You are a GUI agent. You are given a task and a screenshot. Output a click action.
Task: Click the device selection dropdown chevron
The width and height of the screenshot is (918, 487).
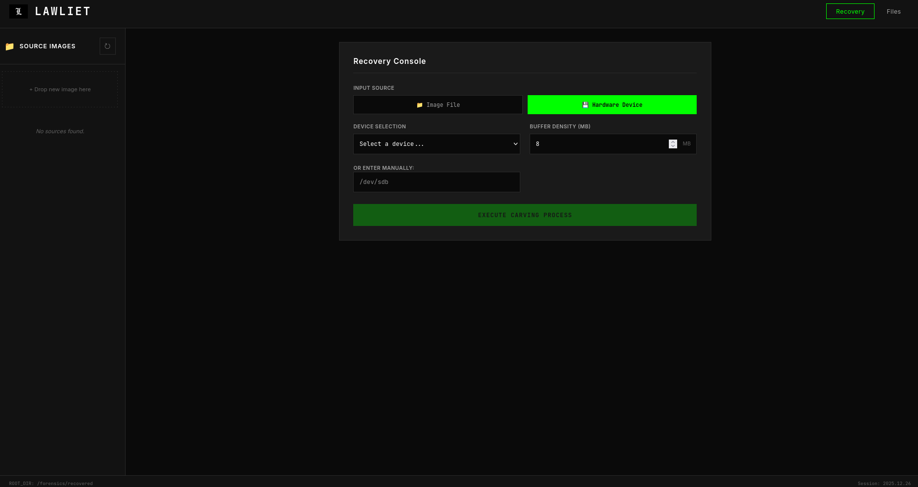click(x=515, y=144)
